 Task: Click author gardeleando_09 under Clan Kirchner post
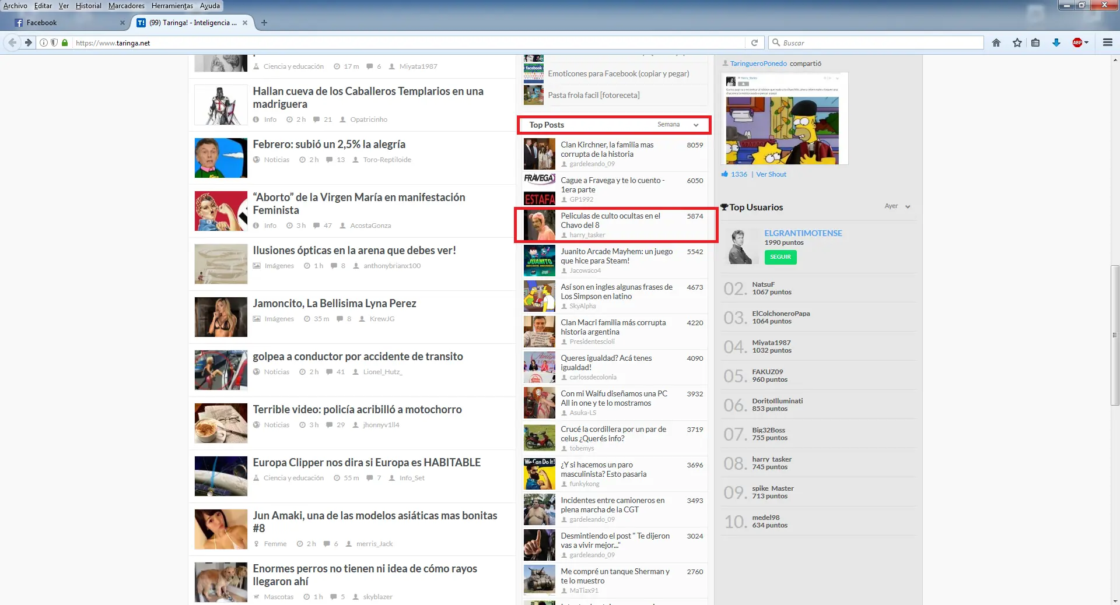pos(591,164)
